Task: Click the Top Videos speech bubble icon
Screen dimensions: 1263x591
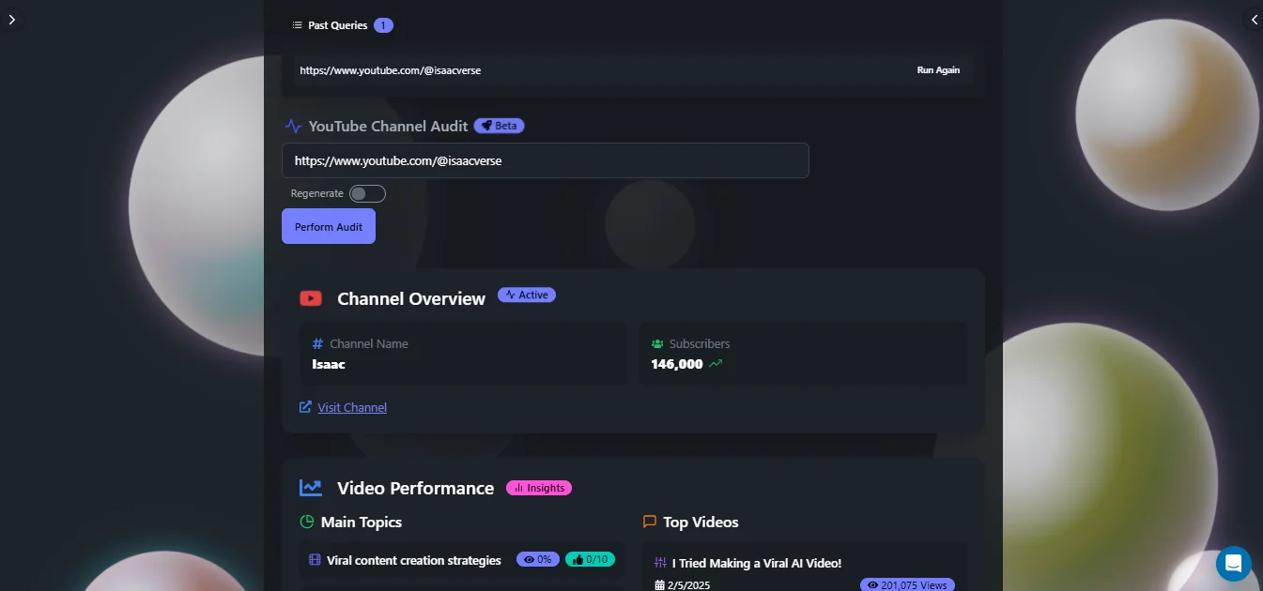Action: (650, 522)
